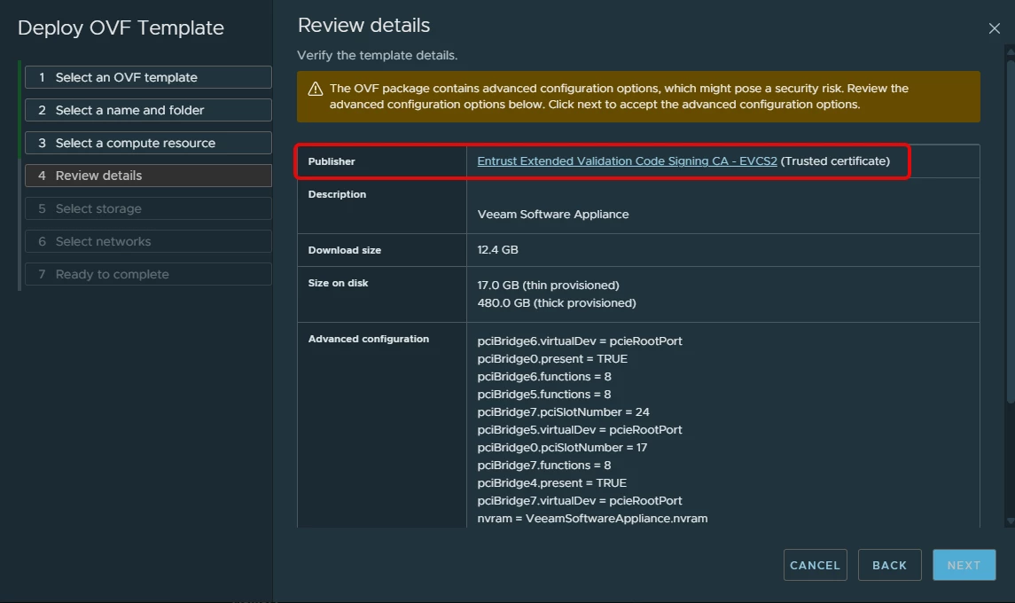Screen dimensions: 1015x603
Task: Click the CANCEL button
Action: 815,566
